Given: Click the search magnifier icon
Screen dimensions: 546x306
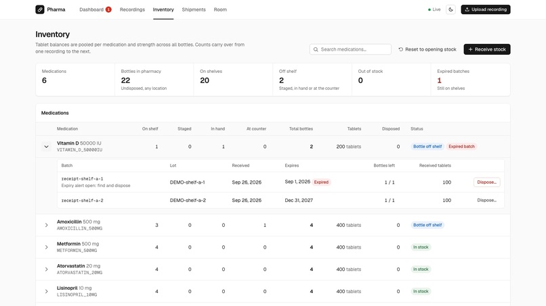Looking at the screenshot, I should click(x=316, y=49).
